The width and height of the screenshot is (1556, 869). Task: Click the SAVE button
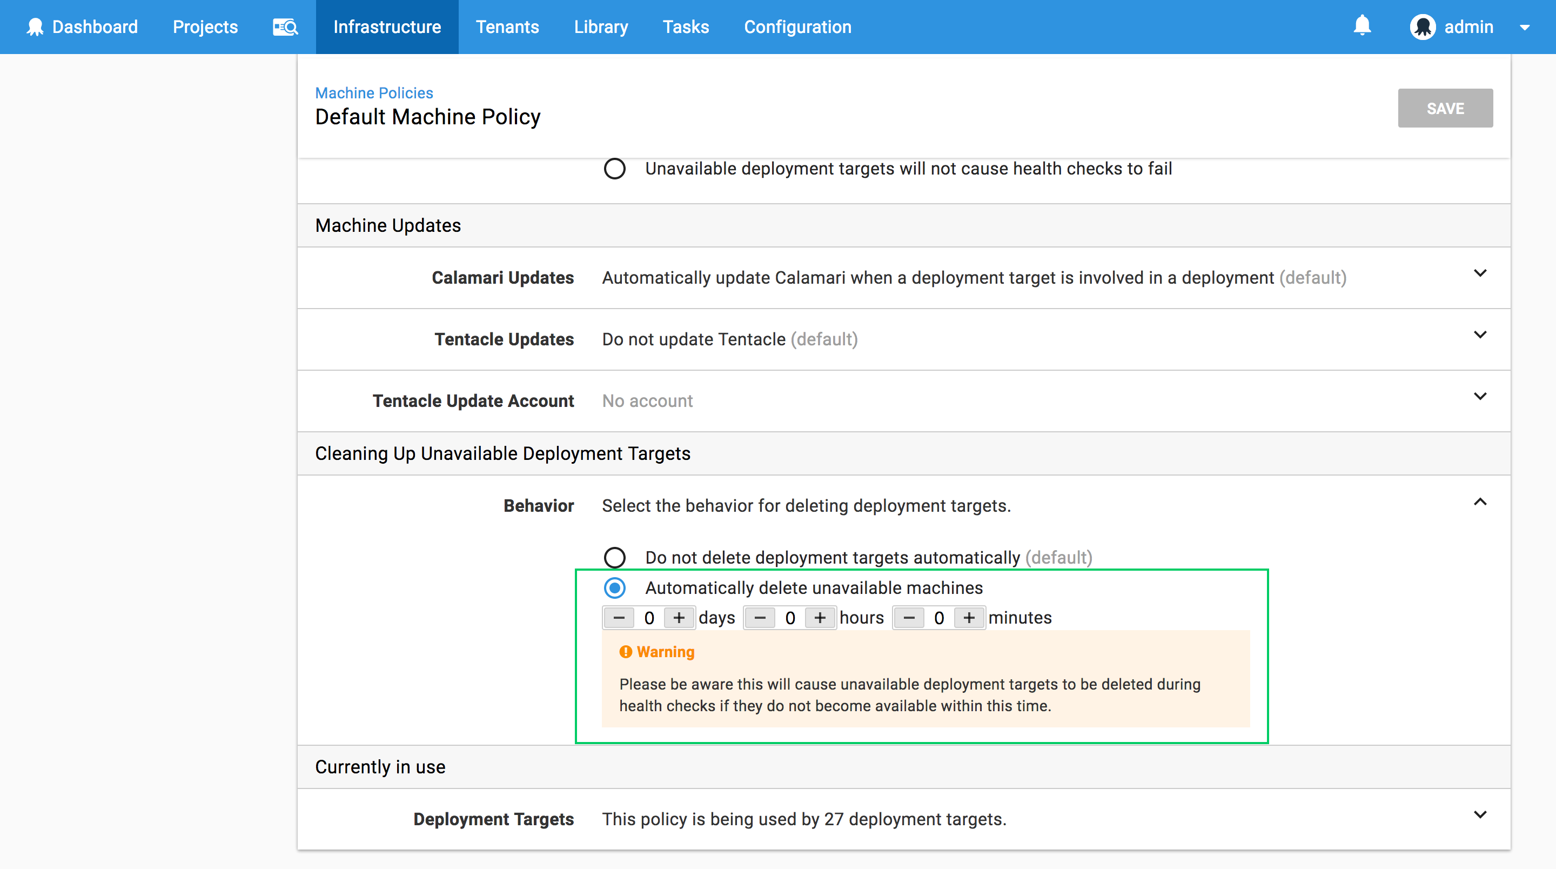click(1444, 108)
